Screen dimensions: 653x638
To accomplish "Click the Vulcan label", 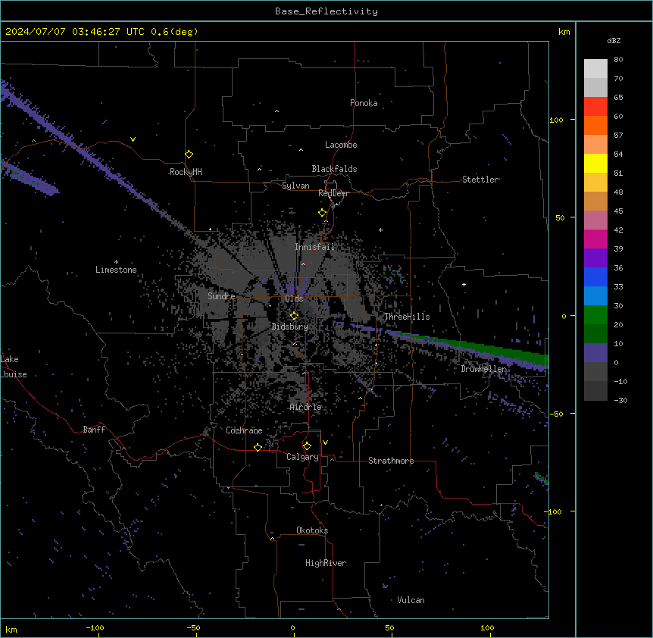I will tap(411, 600).
